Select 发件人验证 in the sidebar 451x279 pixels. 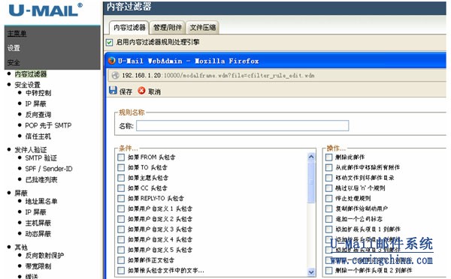tap(31, 150)
